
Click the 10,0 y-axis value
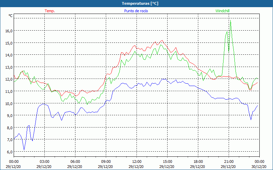click(9, 104)
